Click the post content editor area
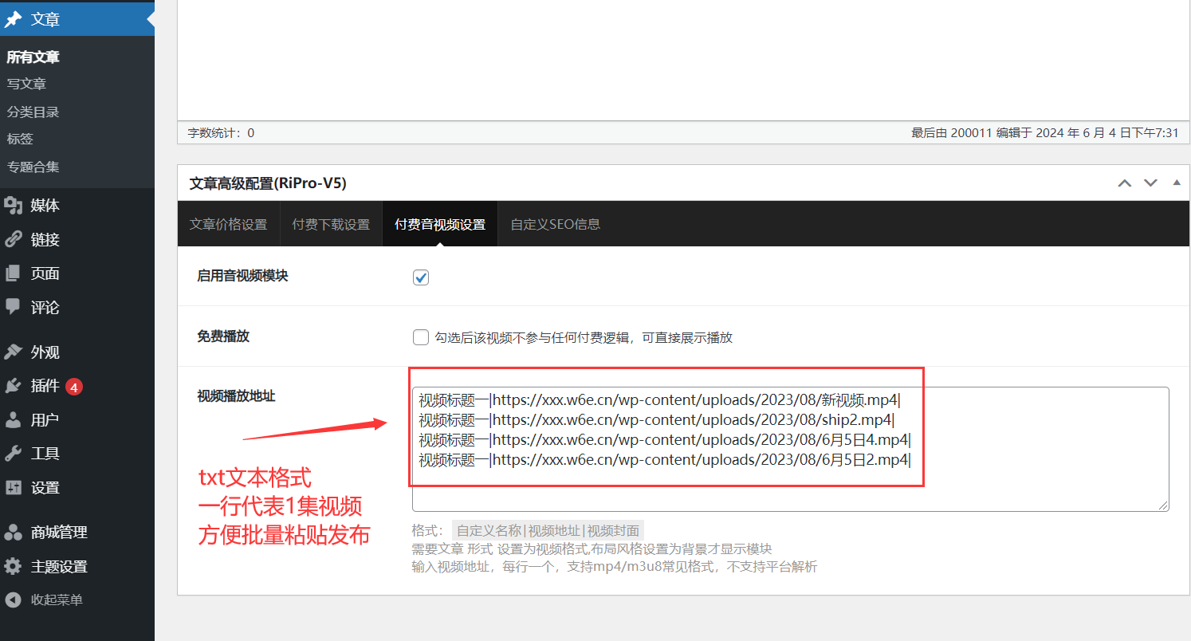Image resolution: width=1191 pixels, height=641 pixels. pyautogui.click(x=682, y=60)
